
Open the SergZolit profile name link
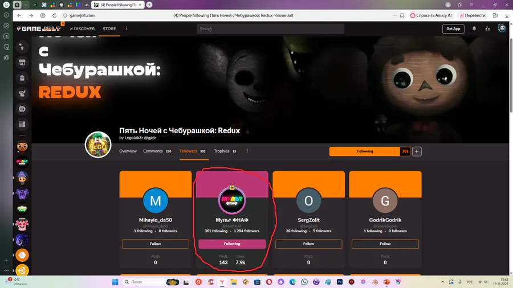pyautogui.click(x=308, y=220)
